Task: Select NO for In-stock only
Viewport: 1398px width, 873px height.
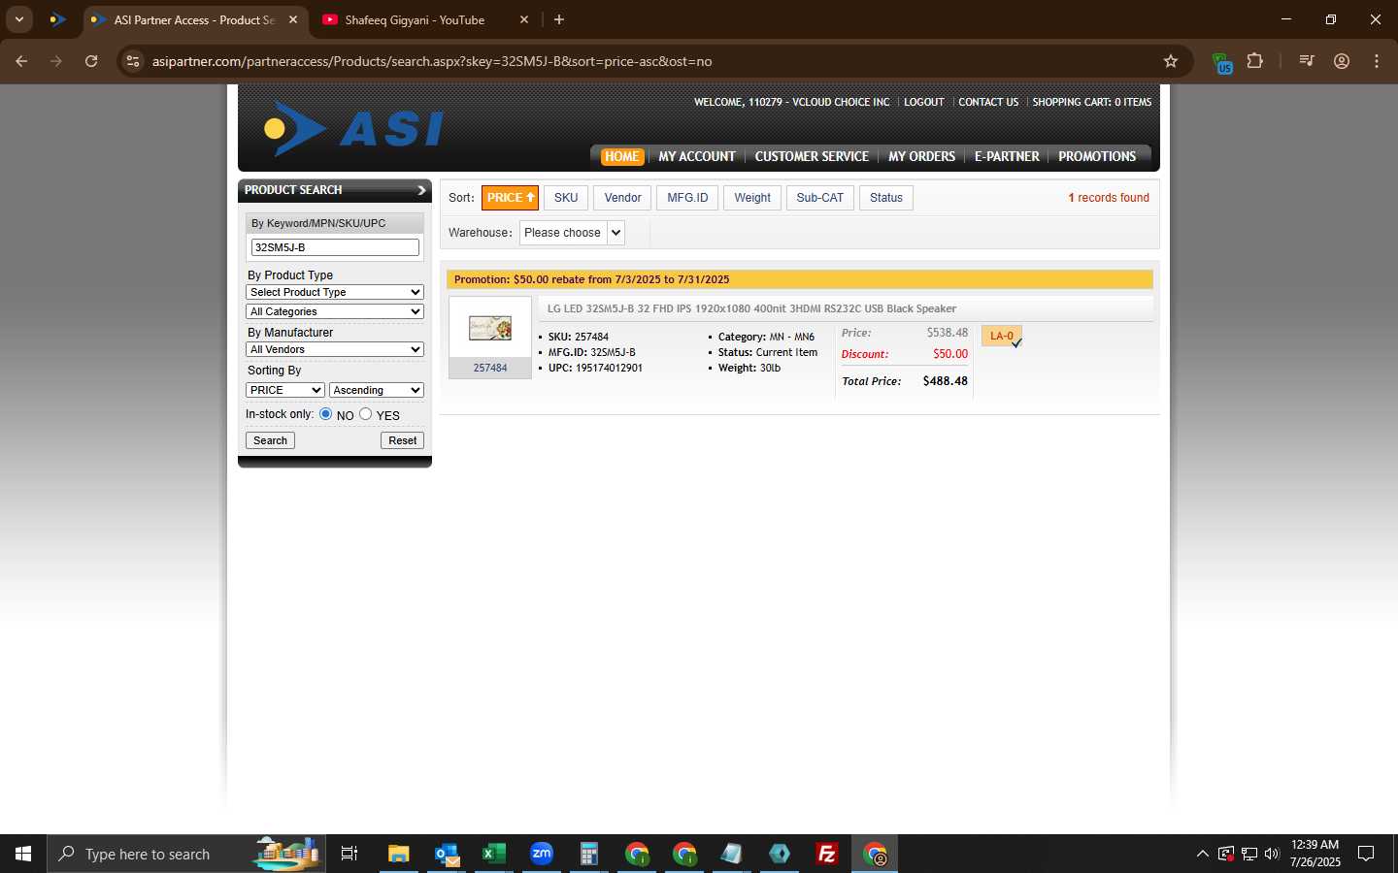Action: pos(326,414)
